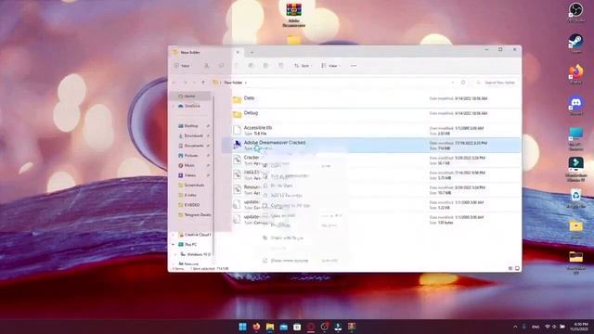
Task: Click the Rename icon in the Explorer toolbar
Action: (251, 66)
